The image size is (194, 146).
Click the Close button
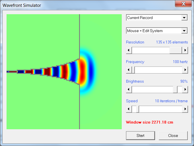[x=173, y=135]
